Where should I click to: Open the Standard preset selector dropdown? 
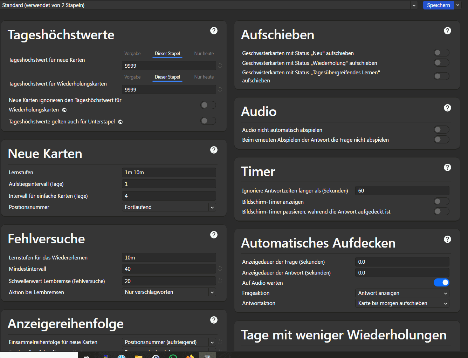coord(209,5)
